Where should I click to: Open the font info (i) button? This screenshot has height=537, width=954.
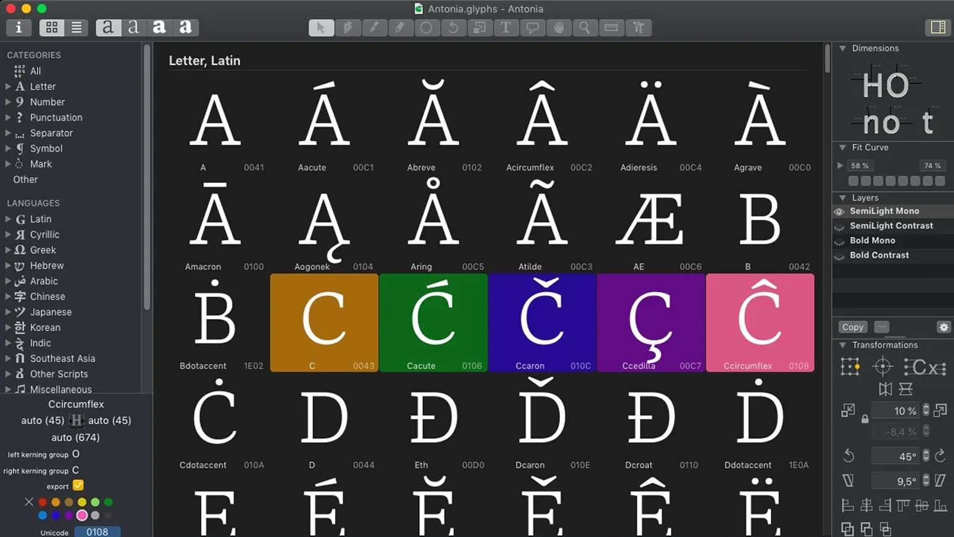click(19, 27)
